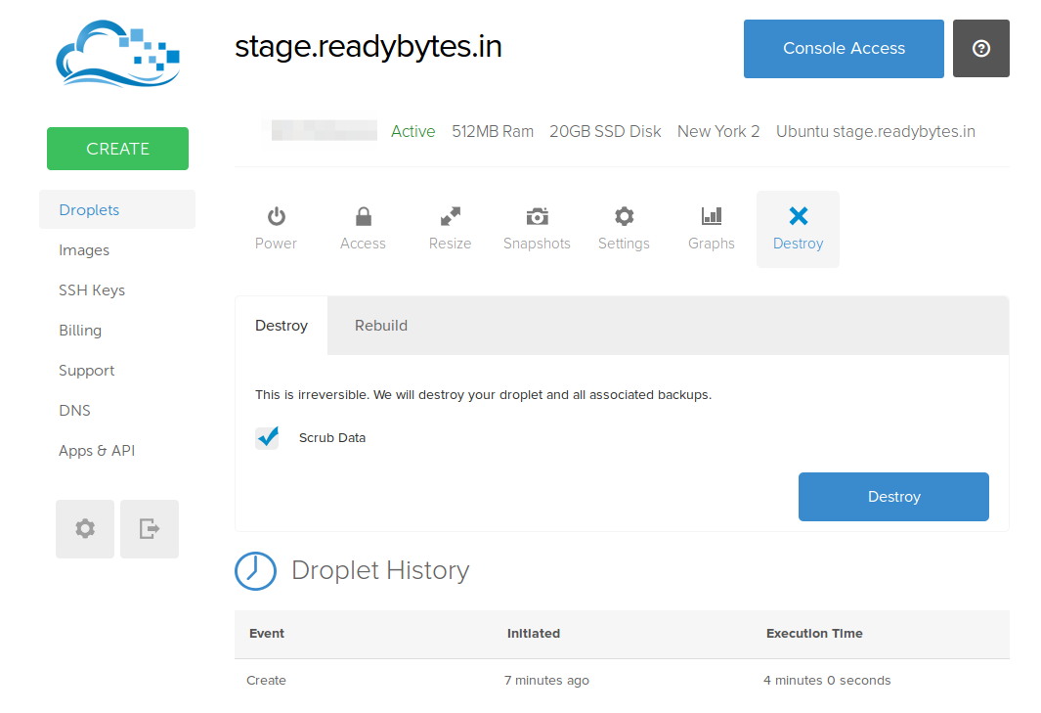The width and height of the screenshot is (1041, 713).
Task: Open Console Access
Action: click(x=844, y=48)
